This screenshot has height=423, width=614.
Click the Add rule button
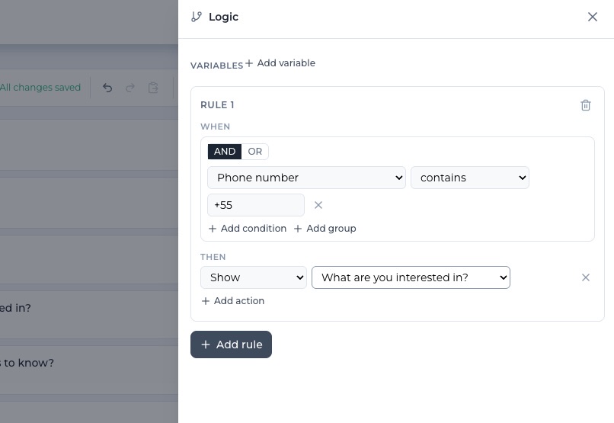(231, 344)
